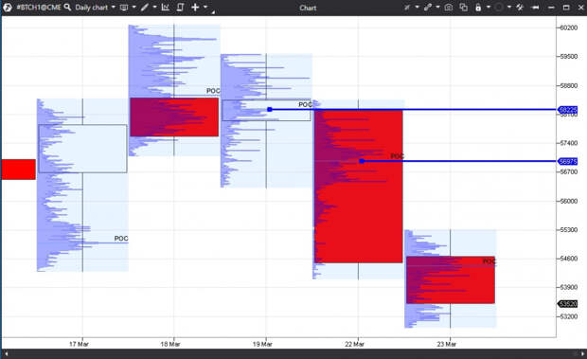This screenshot has width=587, height=359.
Task: Take a chart snapshot with camera icon
Action: point(449,8)
